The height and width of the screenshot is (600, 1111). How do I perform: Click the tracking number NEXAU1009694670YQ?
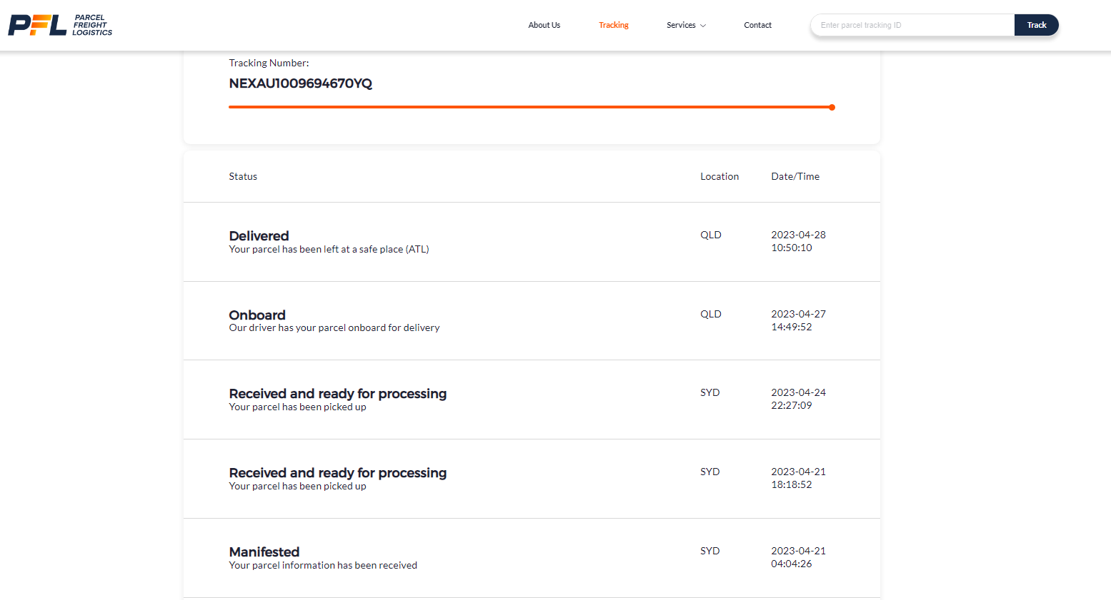pos(300,83)
